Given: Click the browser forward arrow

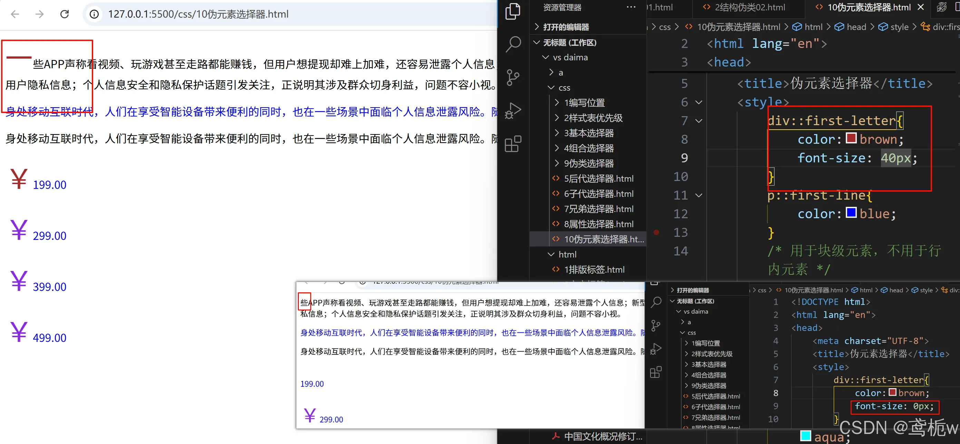Looking at the screenshot, I should [x=39, y=14].
